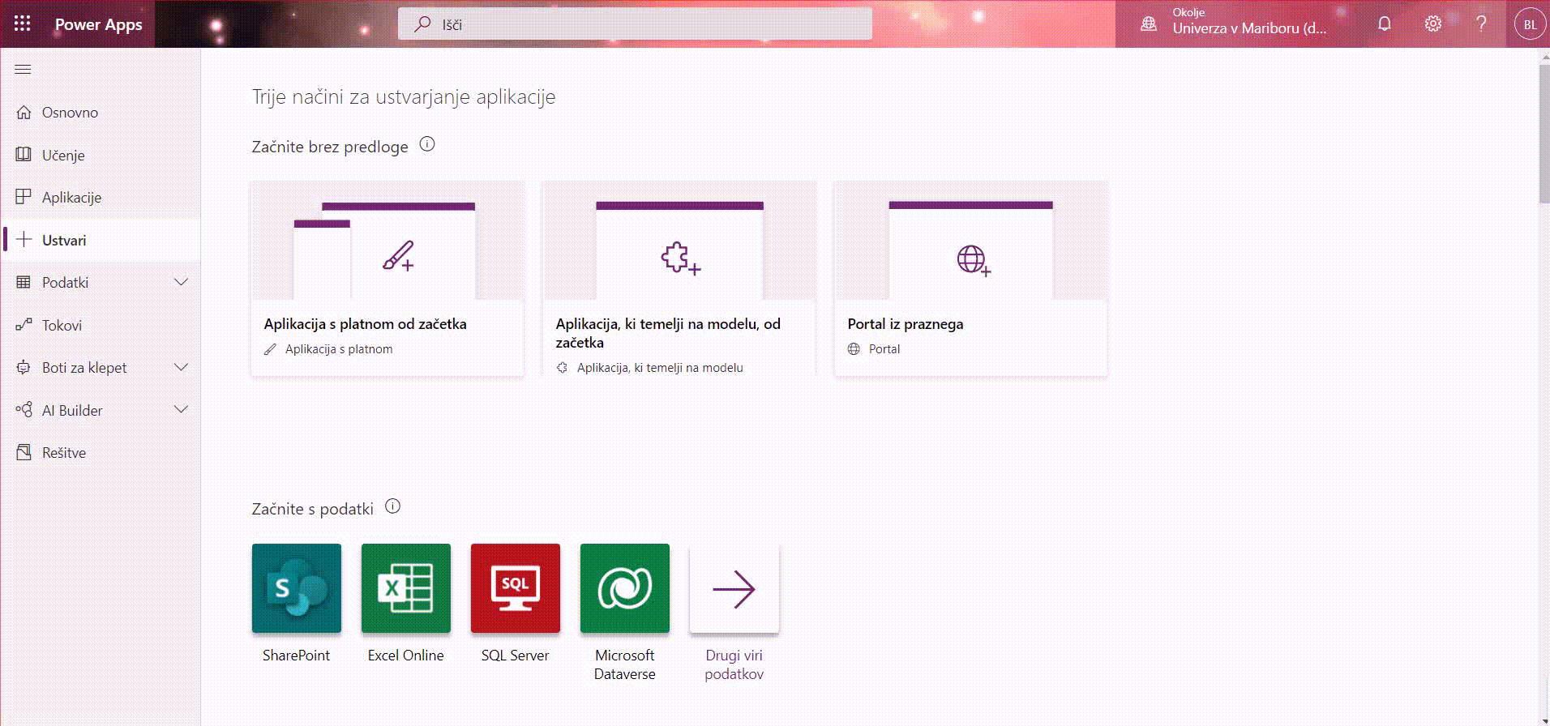Open Rešitve in sidebar

tap(101, 452)
